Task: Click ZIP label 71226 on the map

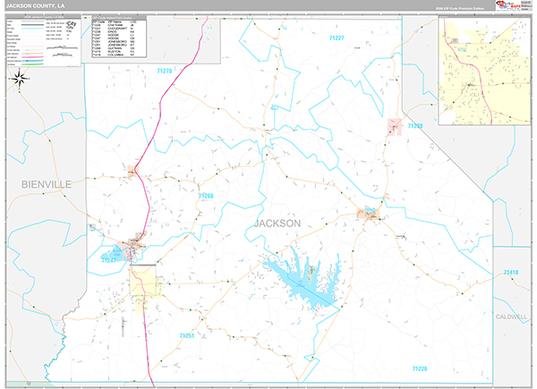Action: click(420, 368)
